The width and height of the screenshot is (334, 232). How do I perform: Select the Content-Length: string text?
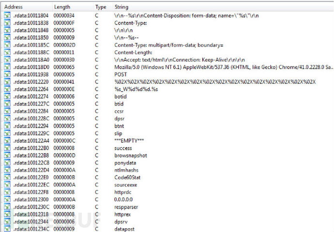pos(134,53)
